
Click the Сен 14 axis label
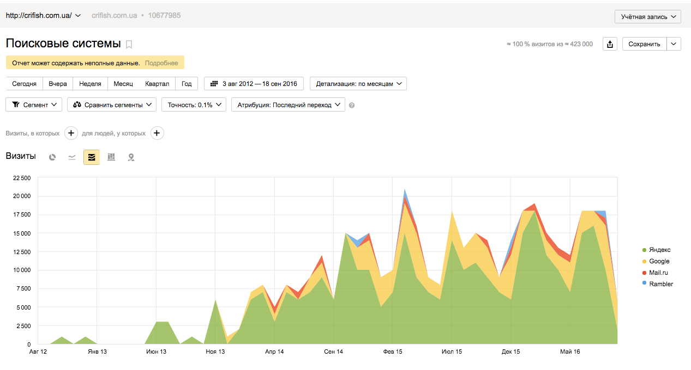[x=333, y=352]
